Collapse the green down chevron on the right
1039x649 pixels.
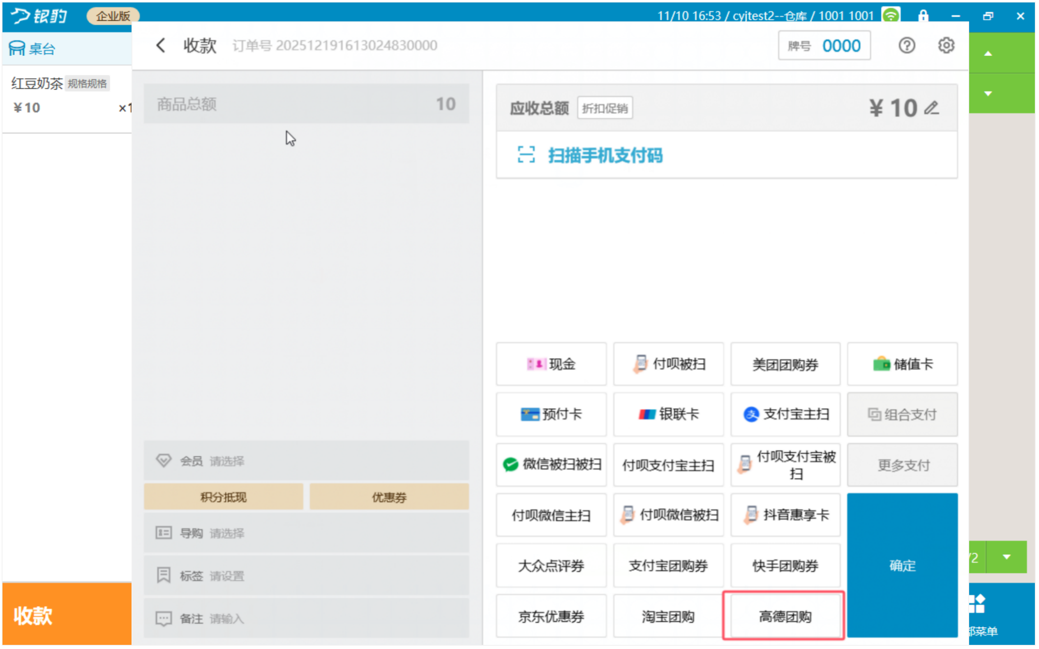click(988, 93)
